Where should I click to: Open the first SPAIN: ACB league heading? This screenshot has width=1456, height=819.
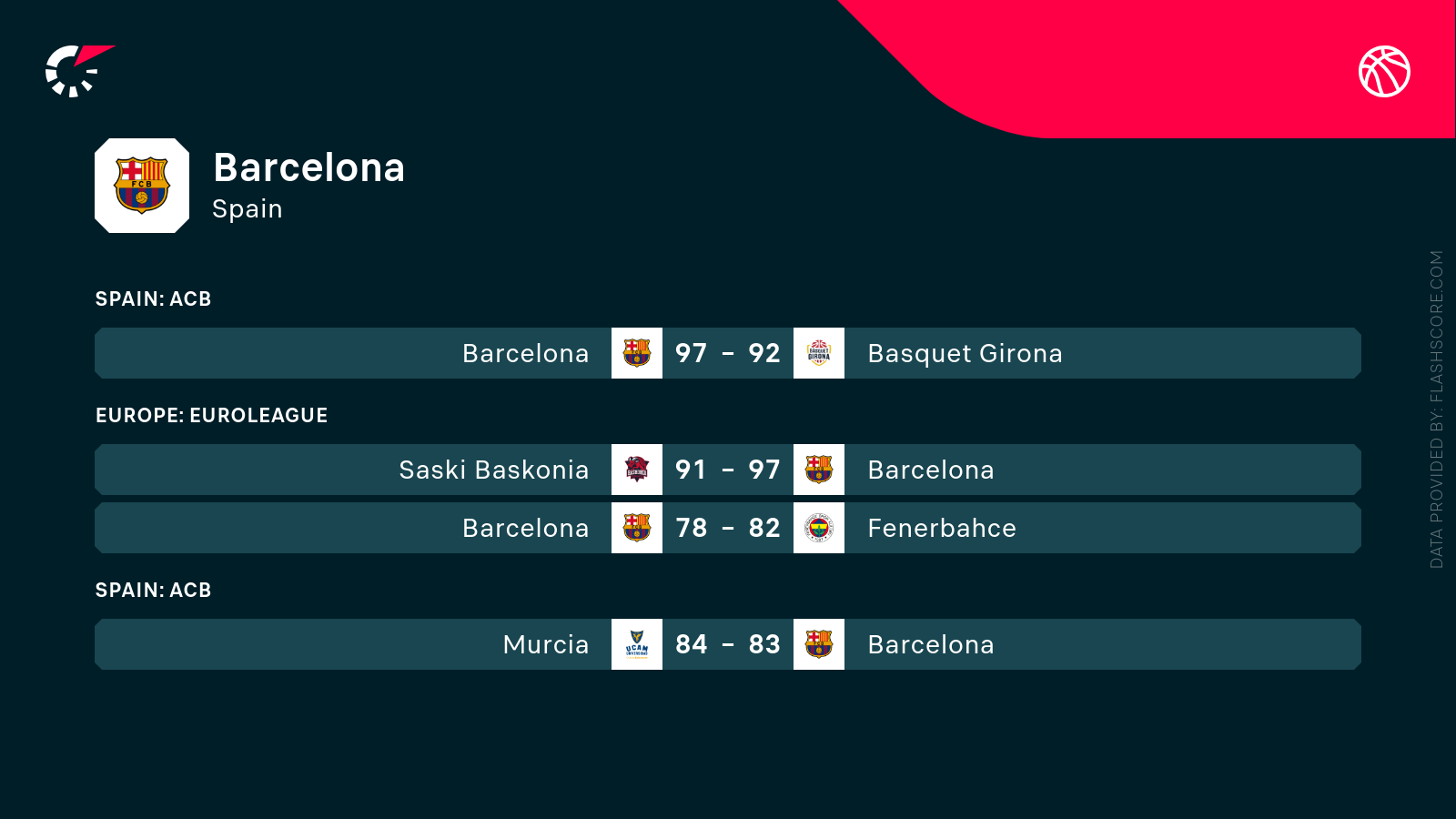(153, 299)
